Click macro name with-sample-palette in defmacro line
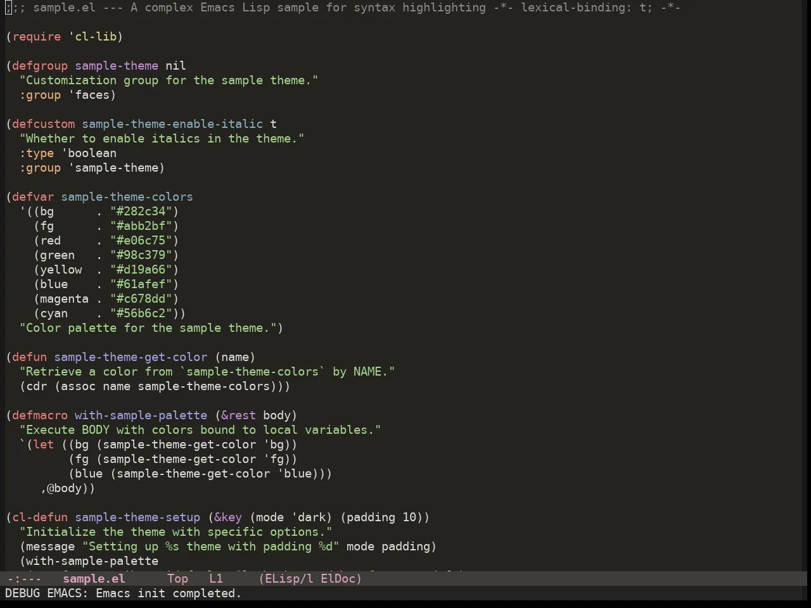The height and width of the screenshot is (608, 811). click(x=141, y=415)
